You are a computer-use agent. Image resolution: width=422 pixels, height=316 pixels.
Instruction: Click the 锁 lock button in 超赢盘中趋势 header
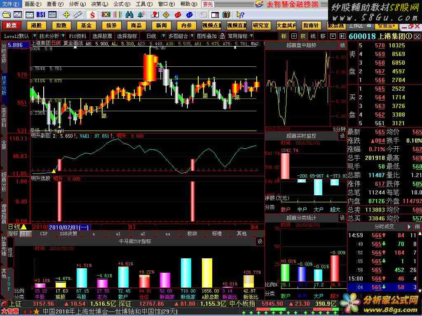pos(342,45)
